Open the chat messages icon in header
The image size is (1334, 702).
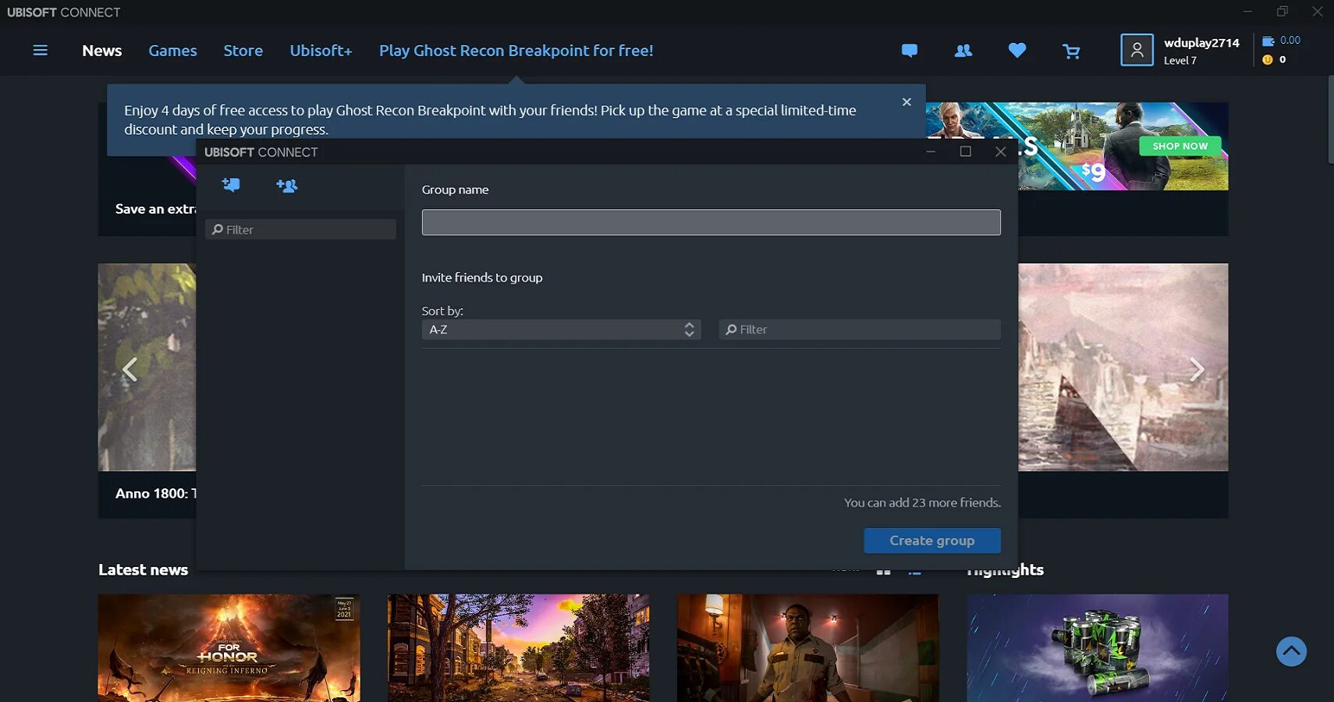pyautogui.click(x=910, y=51)
